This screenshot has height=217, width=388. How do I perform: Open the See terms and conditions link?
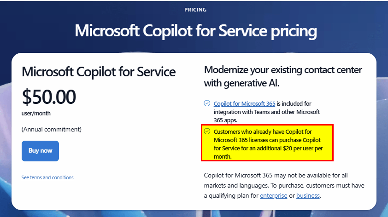pyautogui.click(x=47, y=177)
